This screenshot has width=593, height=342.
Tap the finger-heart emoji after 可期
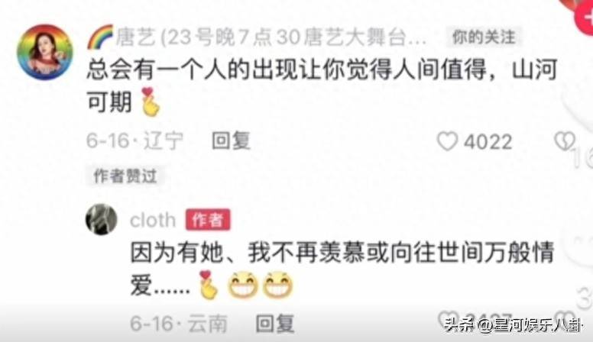(x=151, y=102)
